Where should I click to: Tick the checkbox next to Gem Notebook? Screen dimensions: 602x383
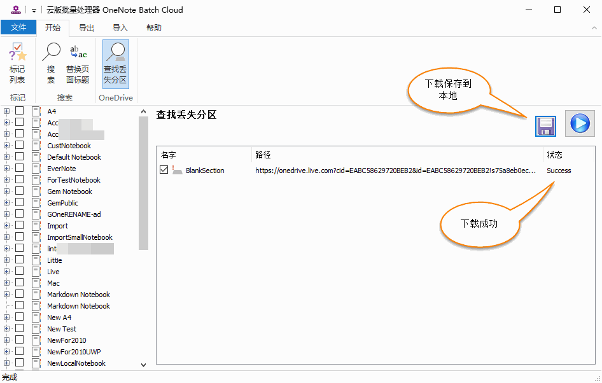[19, 191]
